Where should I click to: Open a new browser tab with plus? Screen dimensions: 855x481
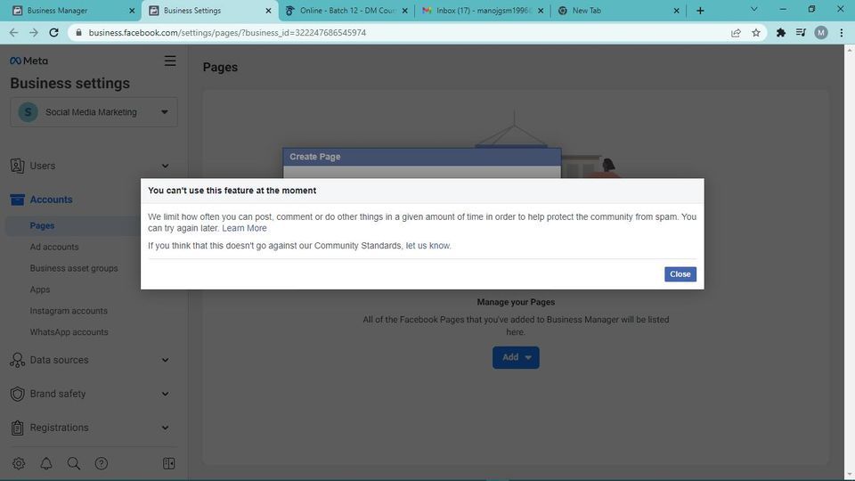[x=700, y=11]
